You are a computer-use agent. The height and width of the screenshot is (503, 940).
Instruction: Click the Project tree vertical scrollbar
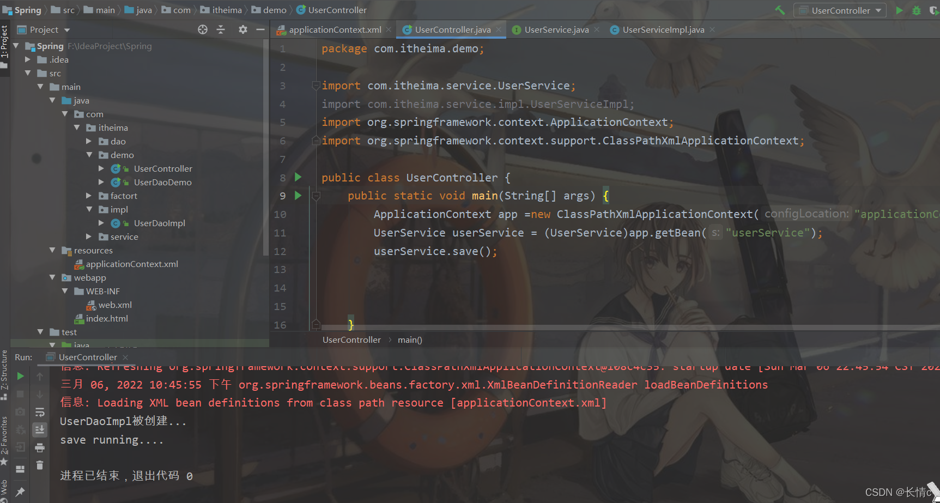(266, 147)
